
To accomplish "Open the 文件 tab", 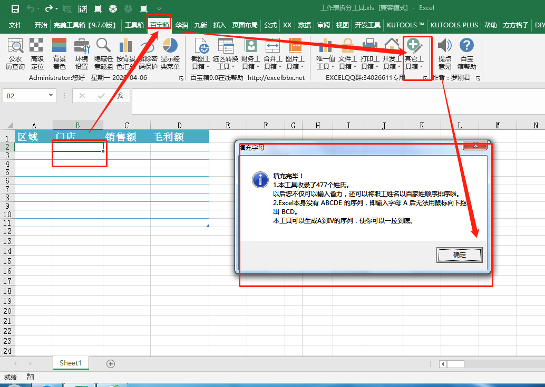I will point(15,25).
